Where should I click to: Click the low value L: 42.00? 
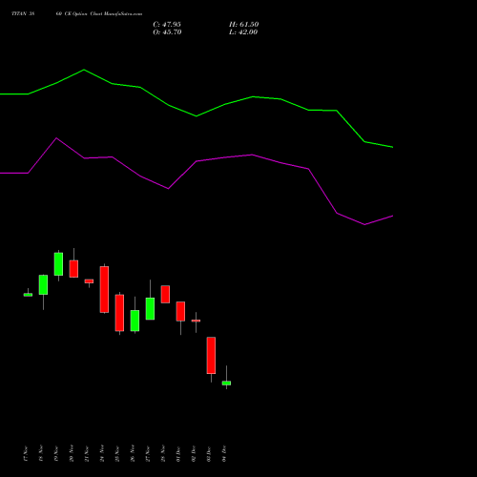click(243, 32)
